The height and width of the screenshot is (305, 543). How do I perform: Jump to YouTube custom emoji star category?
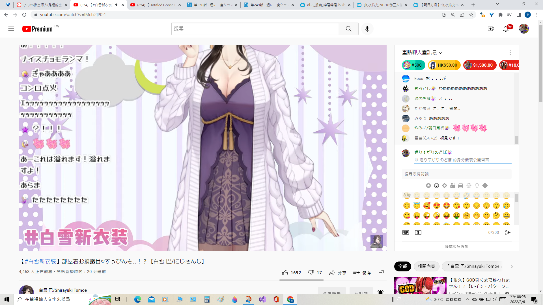click(x=428, y=186)
